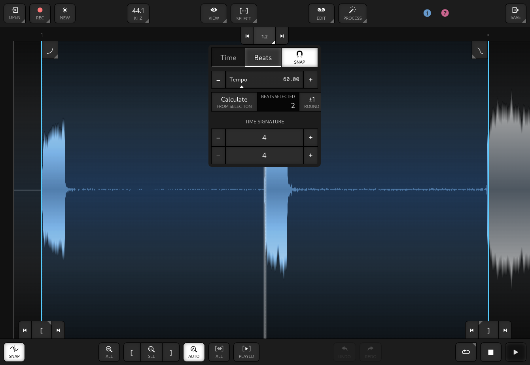Select the PLAYED region

246,351
